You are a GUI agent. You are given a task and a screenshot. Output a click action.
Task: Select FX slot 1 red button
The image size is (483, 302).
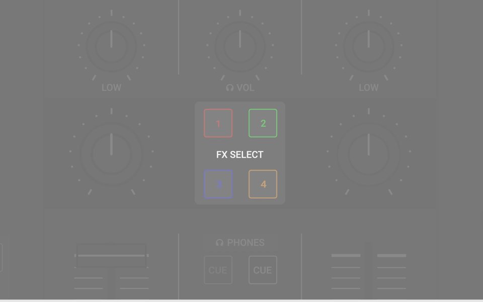click(218, 123)
